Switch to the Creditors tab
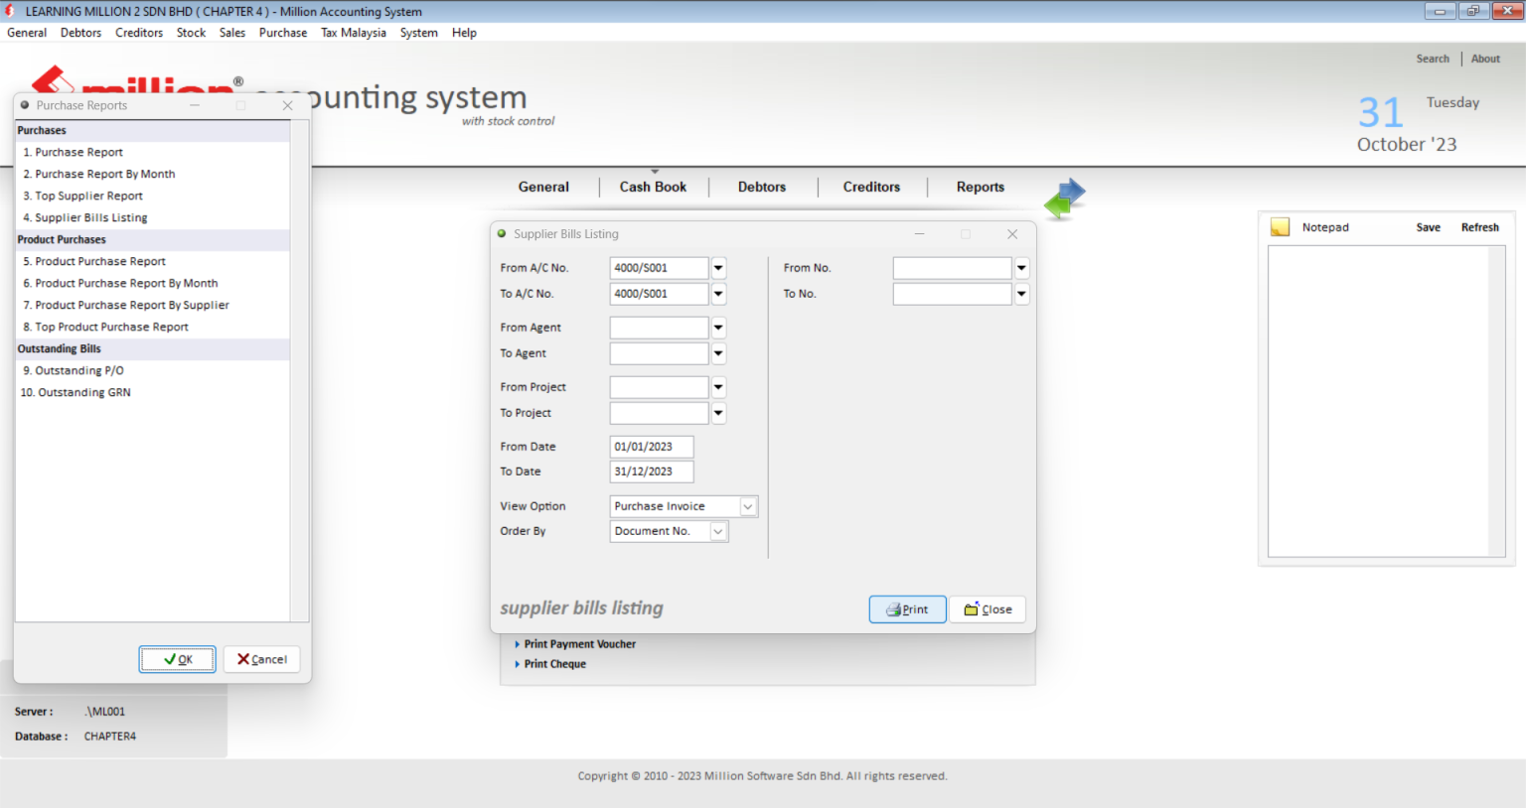This screenshot has width=1526, height=808. 871,187
